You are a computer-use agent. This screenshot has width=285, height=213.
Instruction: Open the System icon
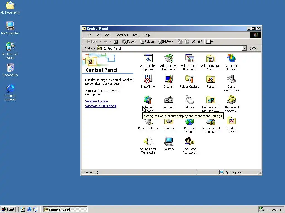pyautogui.click(x=169, y=144)
